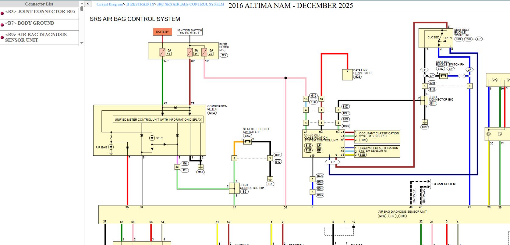The width and height of the screenshot is (510, 245).
Task: Click the red bullet beside B3 JOINT CONNECTOR-B05
Action: click(x=2, y=13)
